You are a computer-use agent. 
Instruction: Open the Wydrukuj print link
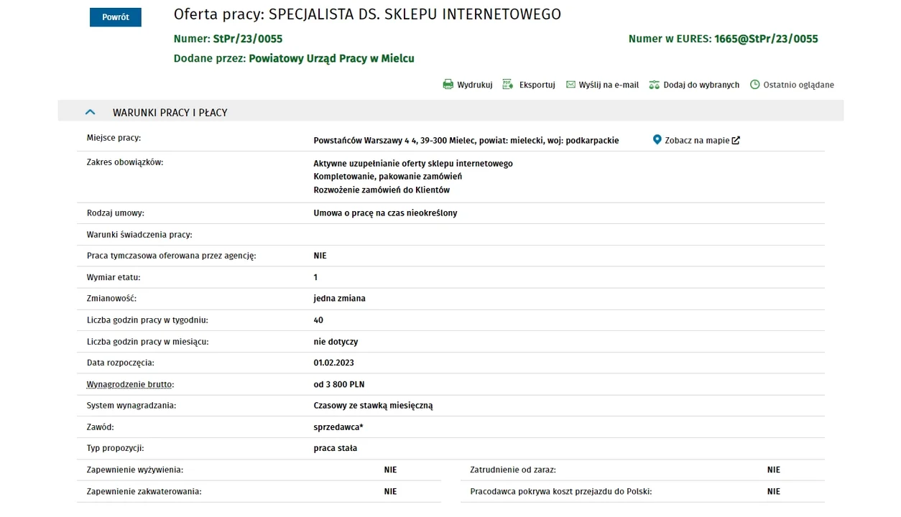click(475, 85)
